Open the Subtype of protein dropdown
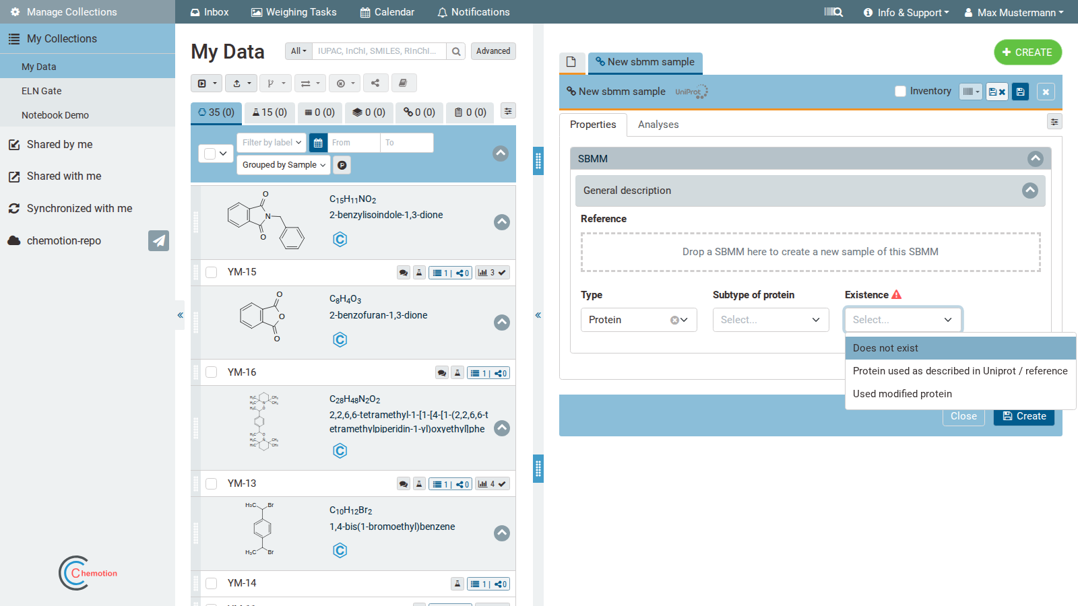 771,320
